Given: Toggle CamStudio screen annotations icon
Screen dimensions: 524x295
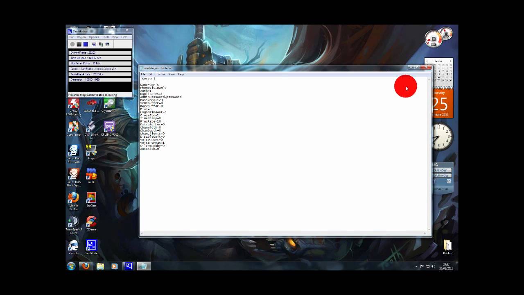Looking at the screenshot, I should click(x=94, y=44).
